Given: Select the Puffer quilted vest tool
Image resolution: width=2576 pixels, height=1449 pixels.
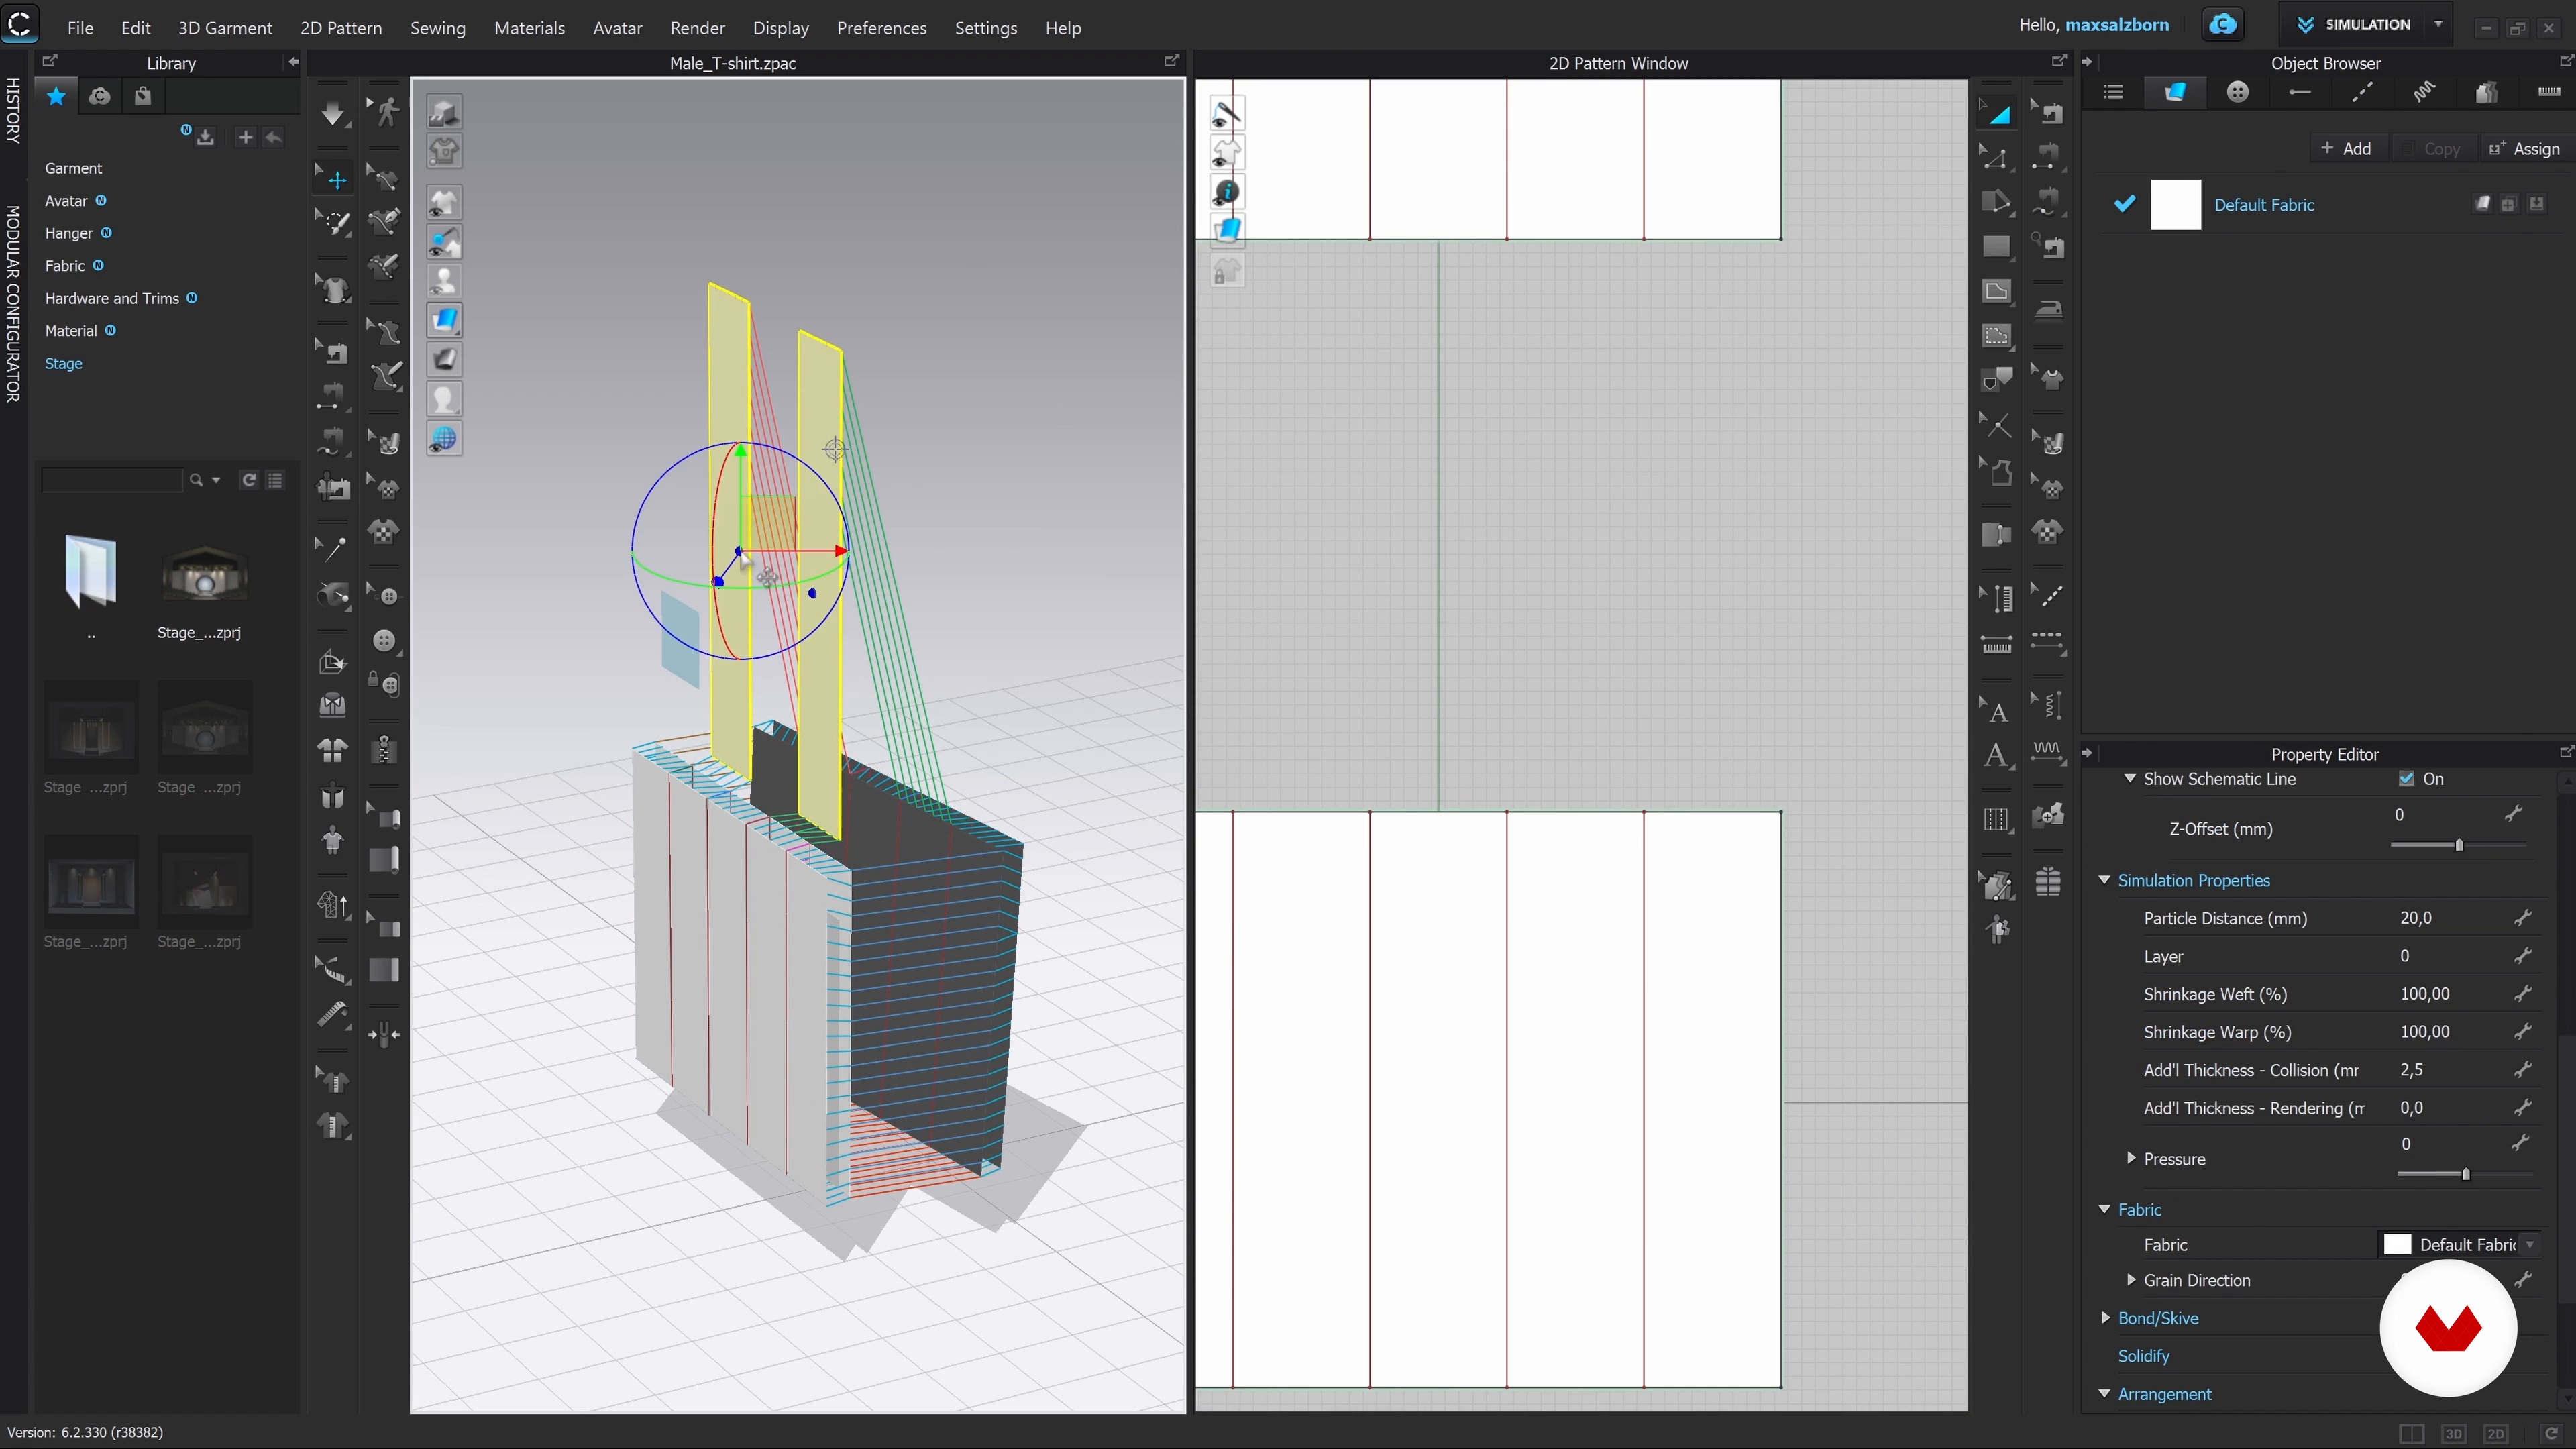Looking at the screenshot, I should [x=2048, y=882].
